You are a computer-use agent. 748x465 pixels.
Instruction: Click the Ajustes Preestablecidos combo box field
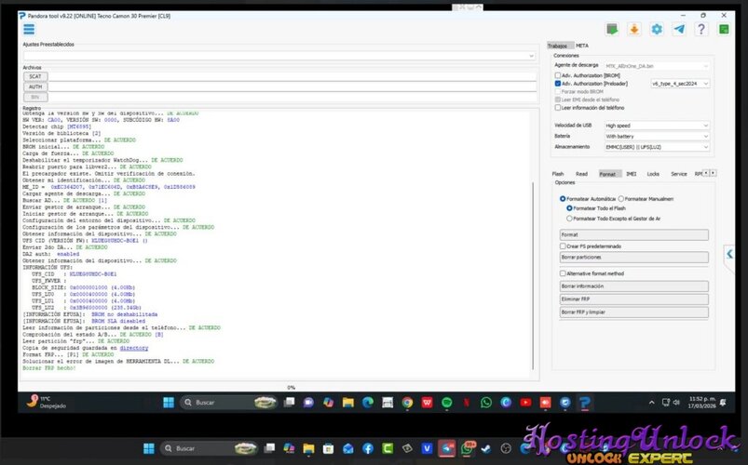[279, 55]
